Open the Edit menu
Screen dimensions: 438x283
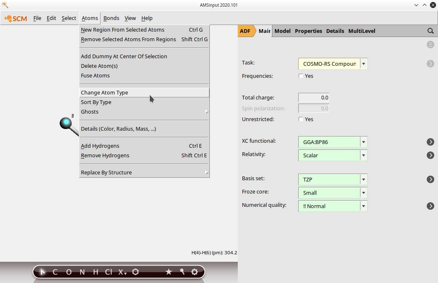click(51, 18)
